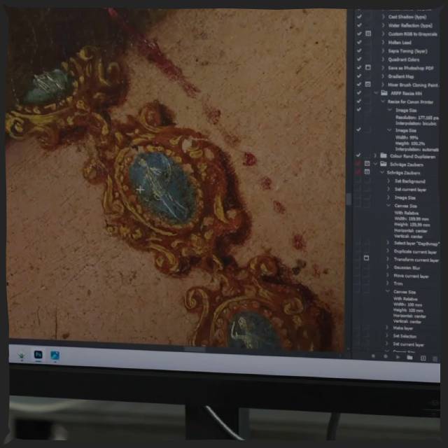Collapse the Canvas Size step with Width 100 mm
This screenshot has height=448, width=448.
(388, 292)
